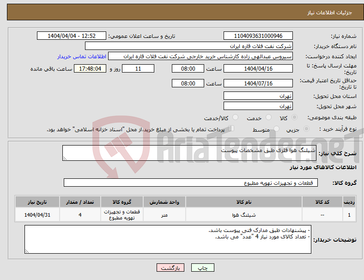Screen dimensions: 364x280
Task: Click the delivery province field تهران
Action: (x=258, y=96)
